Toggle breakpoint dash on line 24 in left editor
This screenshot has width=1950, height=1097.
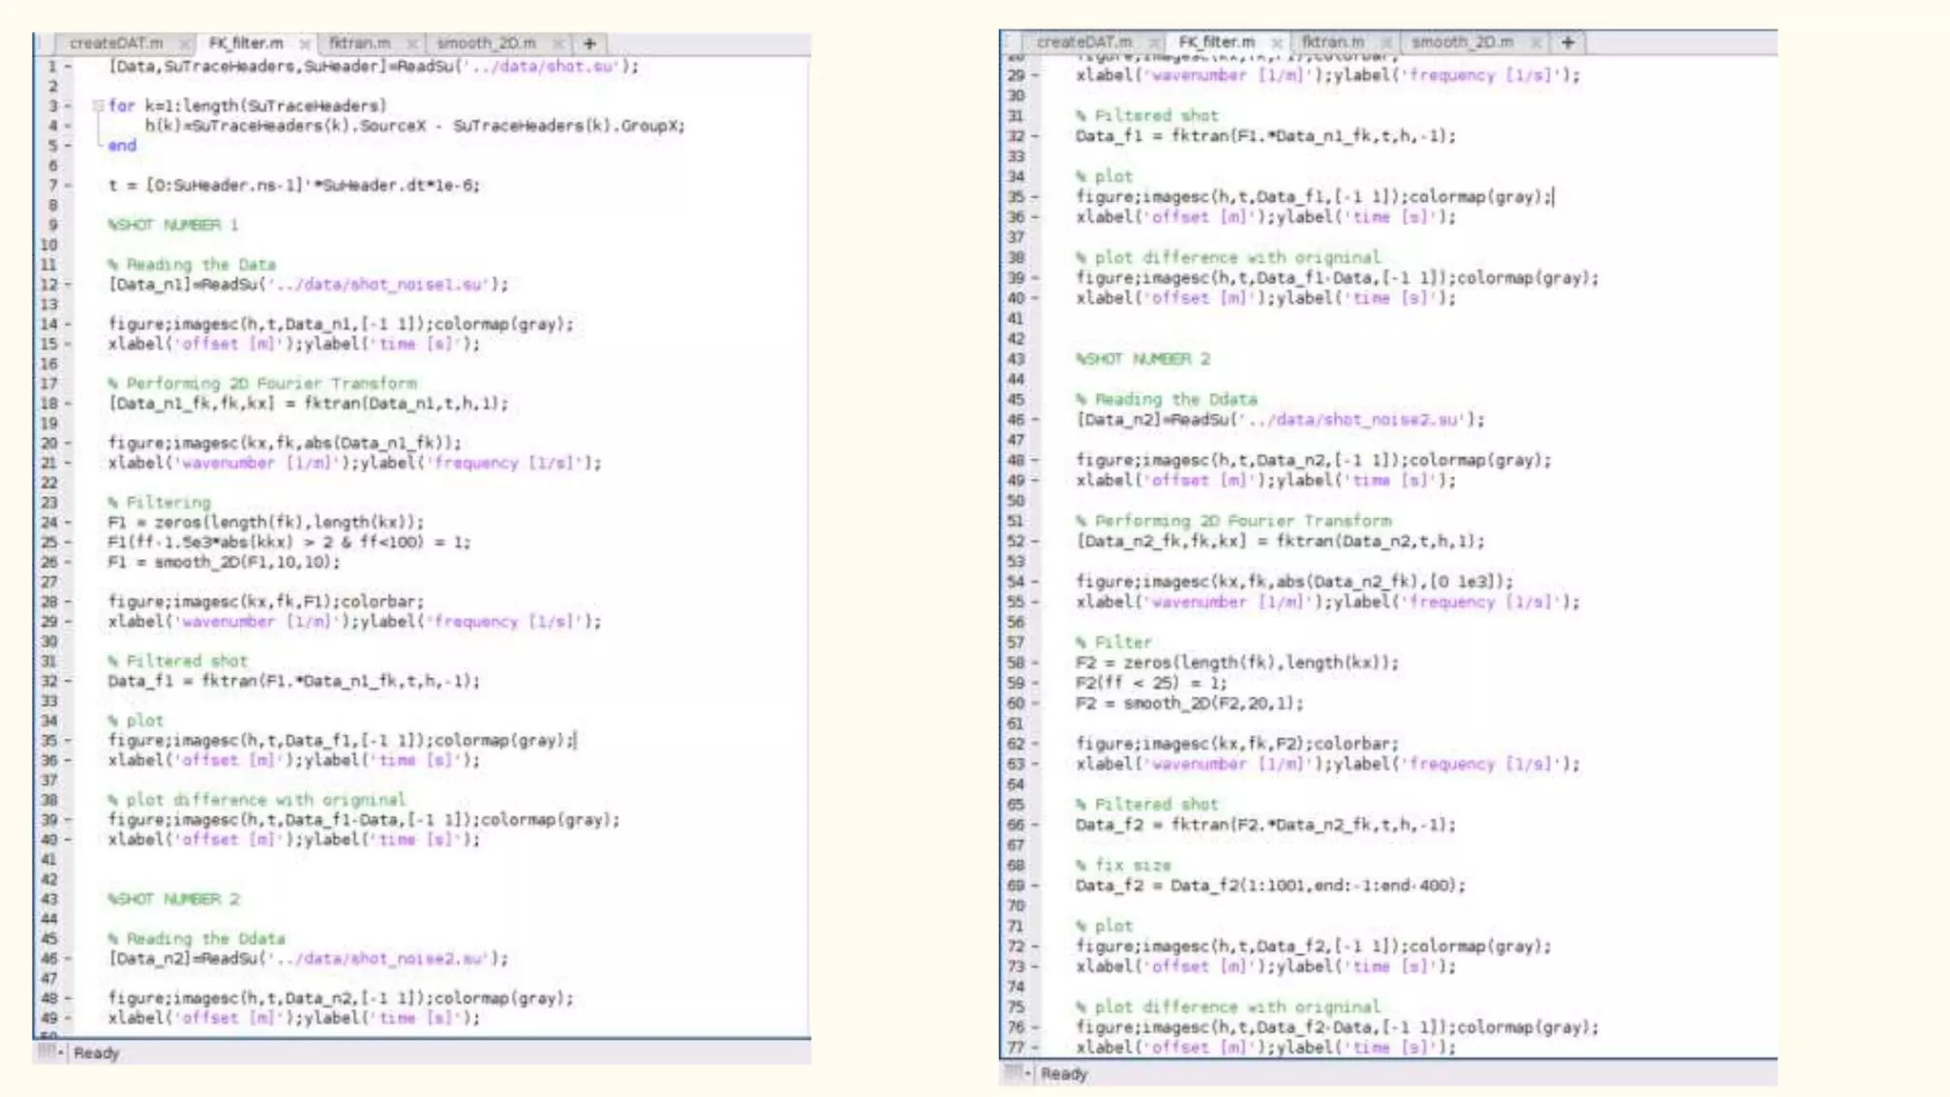68,523
